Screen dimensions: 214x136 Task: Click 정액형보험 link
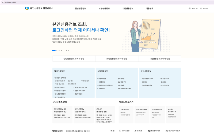(121, 79)
